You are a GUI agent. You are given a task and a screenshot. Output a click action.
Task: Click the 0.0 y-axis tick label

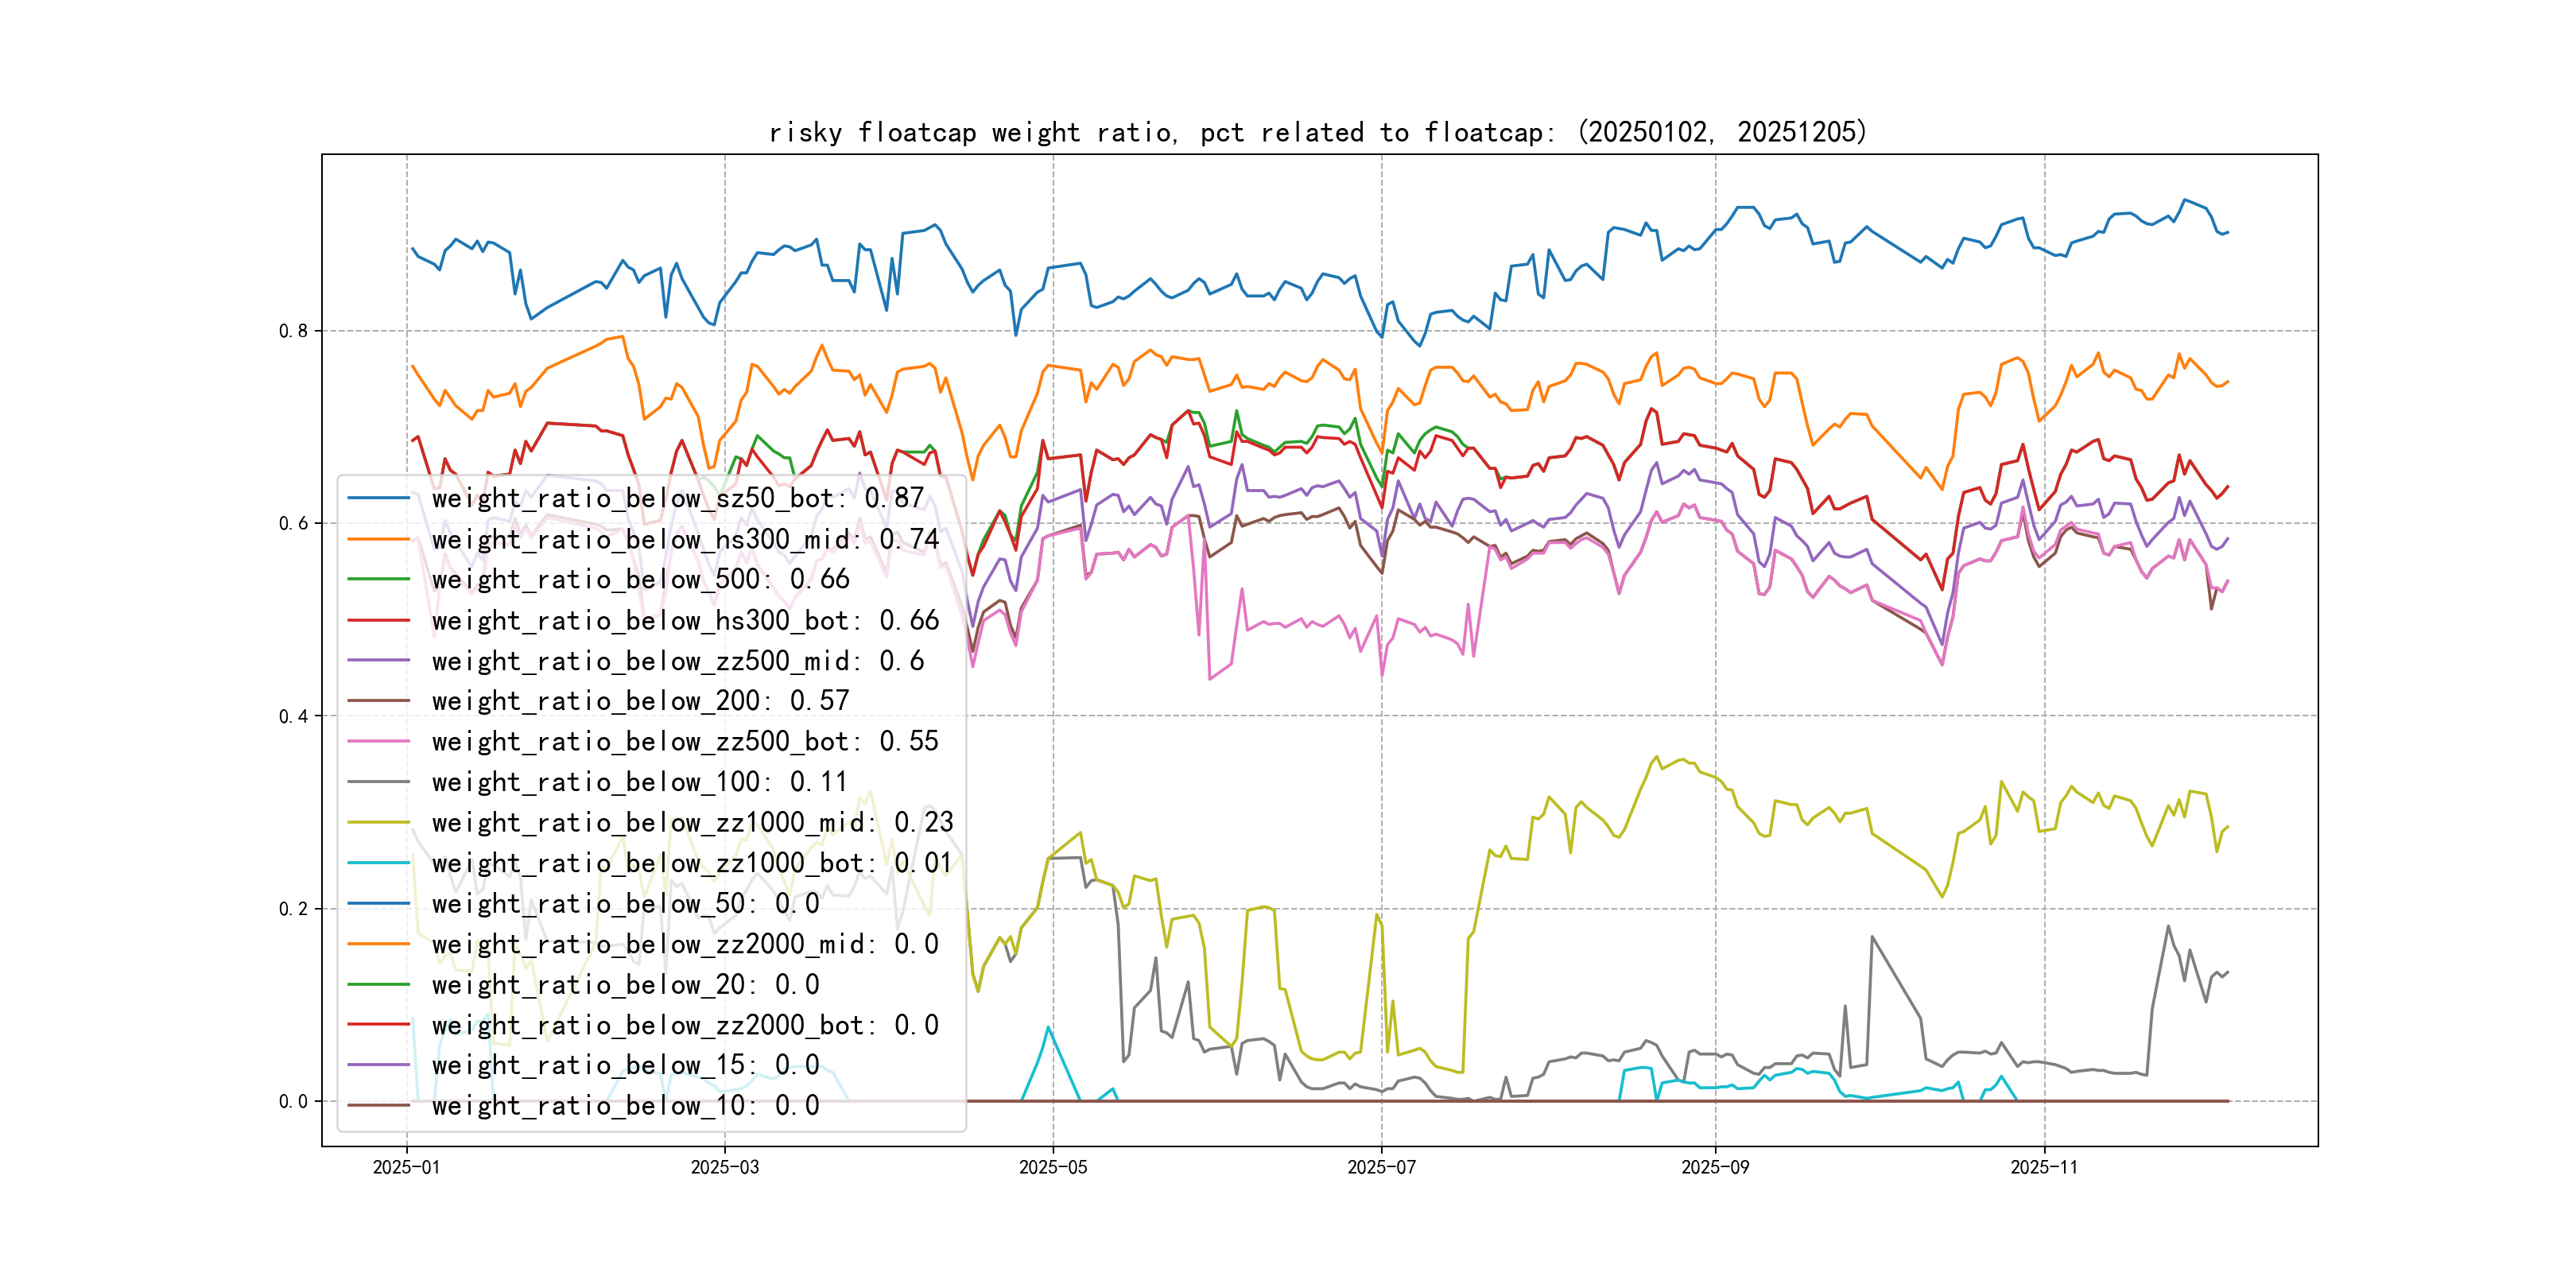(x=293, y=1101)
